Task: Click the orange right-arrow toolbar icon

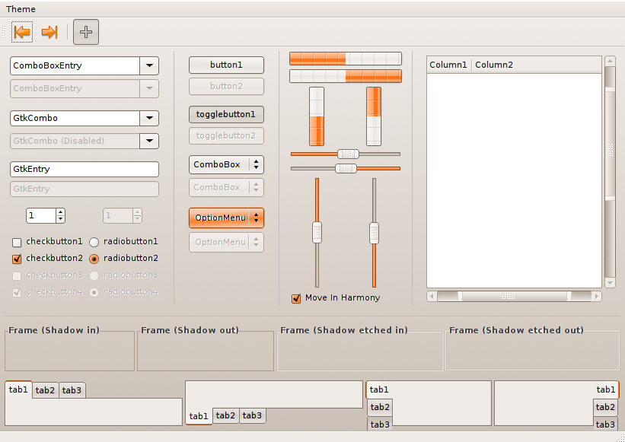Action: point(49,32)
